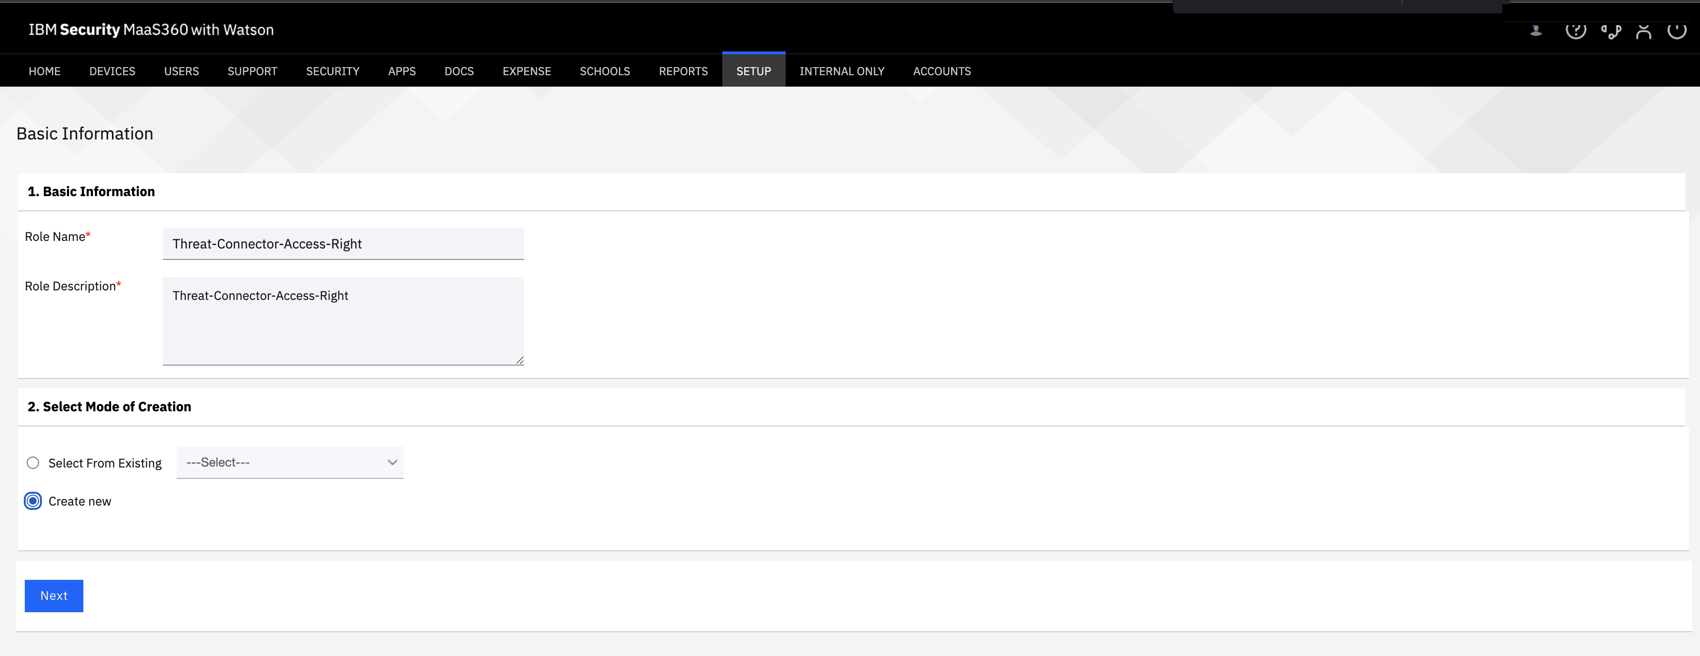Go to the HOME menu tab

[x=44, y=71]
